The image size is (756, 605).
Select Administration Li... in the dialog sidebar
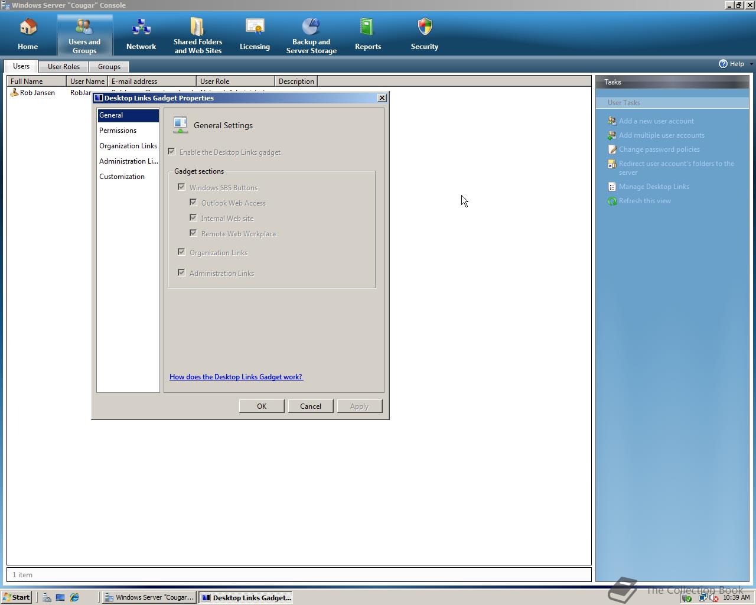128,161
